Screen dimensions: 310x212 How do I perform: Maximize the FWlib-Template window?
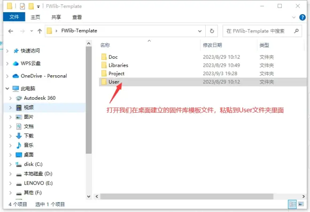tap(279, 6)
